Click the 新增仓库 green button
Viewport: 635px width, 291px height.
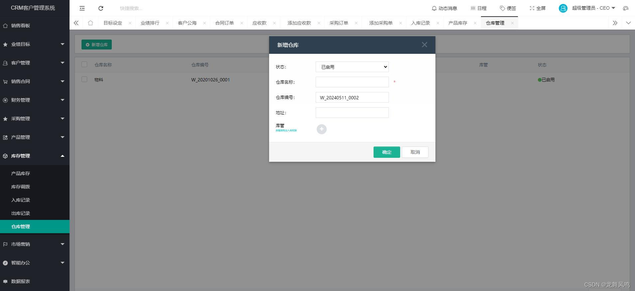tap(96, 45)
